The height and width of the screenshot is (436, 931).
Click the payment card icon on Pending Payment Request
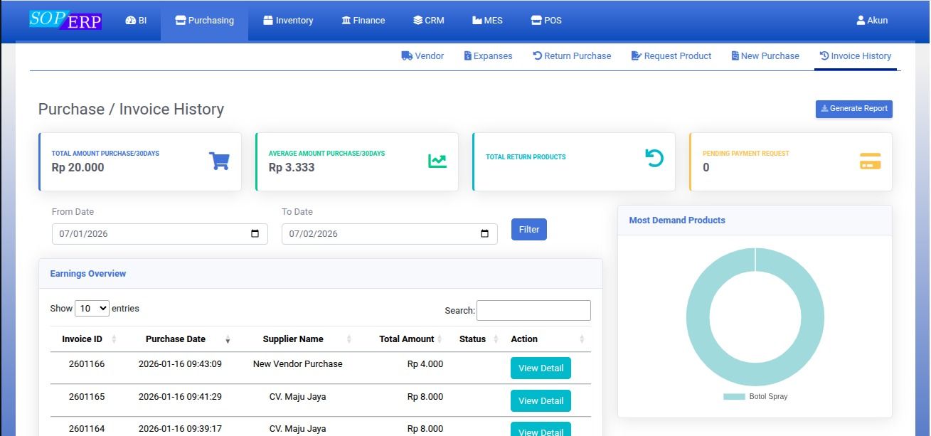[870, 161]
